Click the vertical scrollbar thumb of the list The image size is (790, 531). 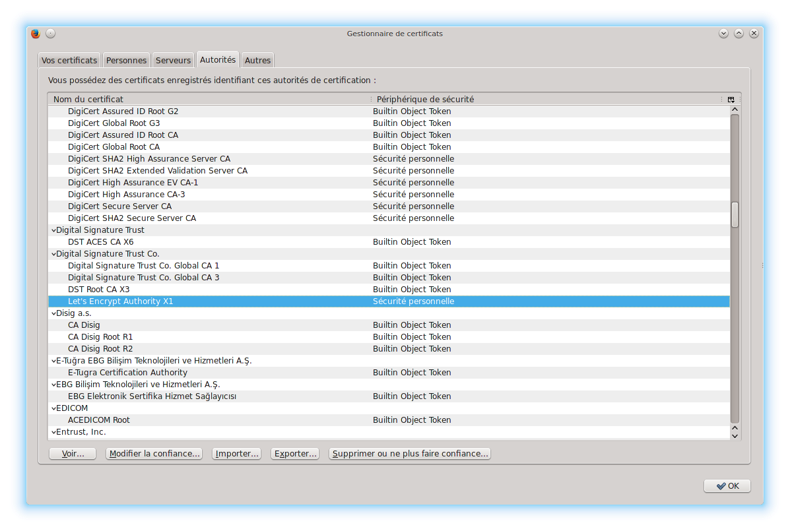[735, 215]
